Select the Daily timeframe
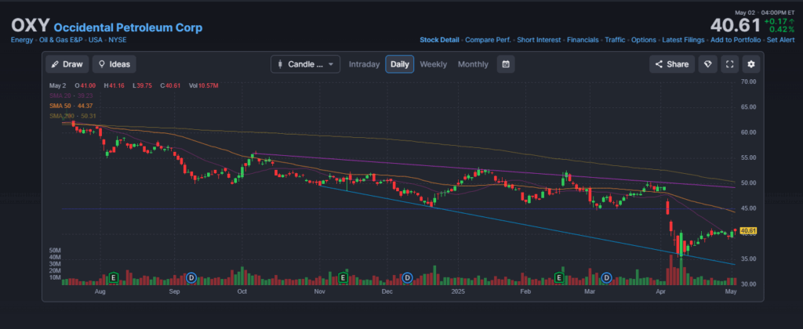 click(x=399, y=64)
